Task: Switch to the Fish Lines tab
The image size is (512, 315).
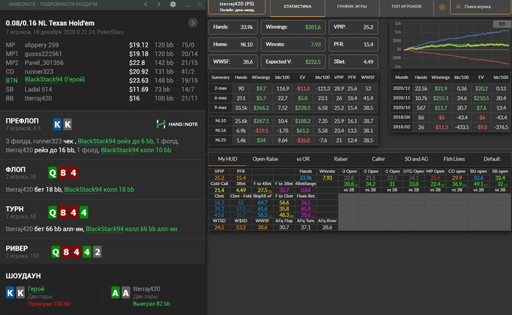Action: pos(454,159)
